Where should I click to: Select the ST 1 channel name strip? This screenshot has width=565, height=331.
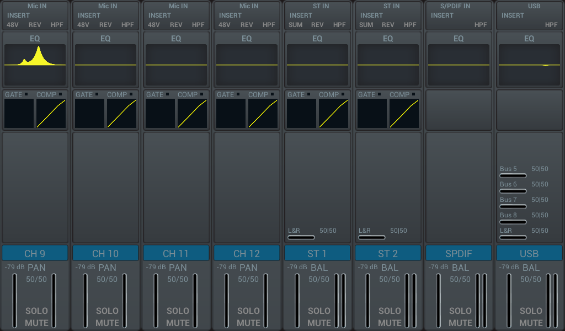[317, 253]
